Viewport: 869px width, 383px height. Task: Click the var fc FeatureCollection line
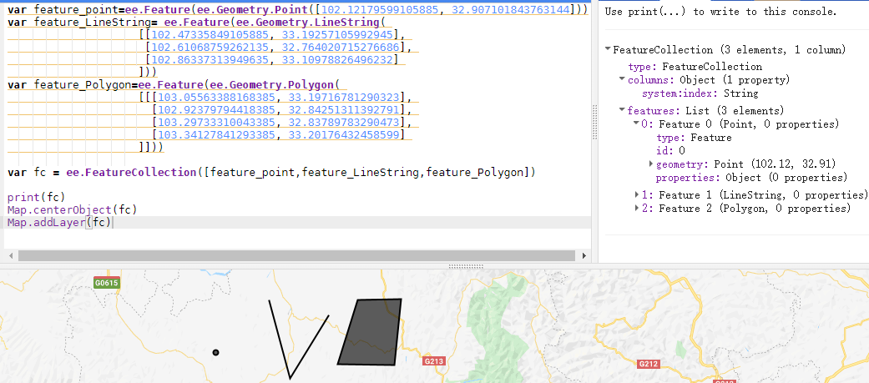click(x=271, y=173)
